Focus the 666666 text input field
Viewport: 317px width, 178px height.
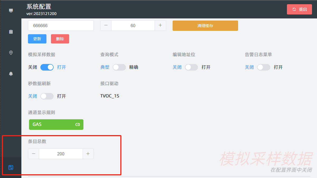click(x=61, y=26)
